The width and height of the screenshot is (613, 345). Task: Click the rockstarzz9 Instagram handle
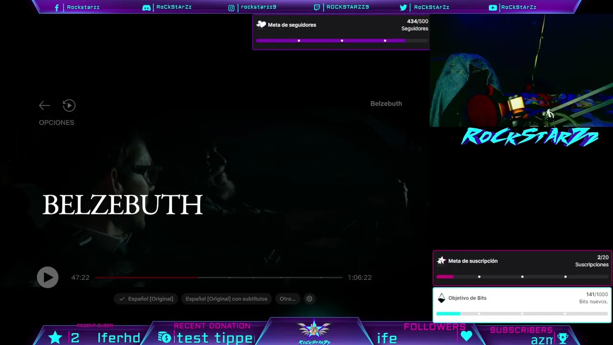(259, 7)
